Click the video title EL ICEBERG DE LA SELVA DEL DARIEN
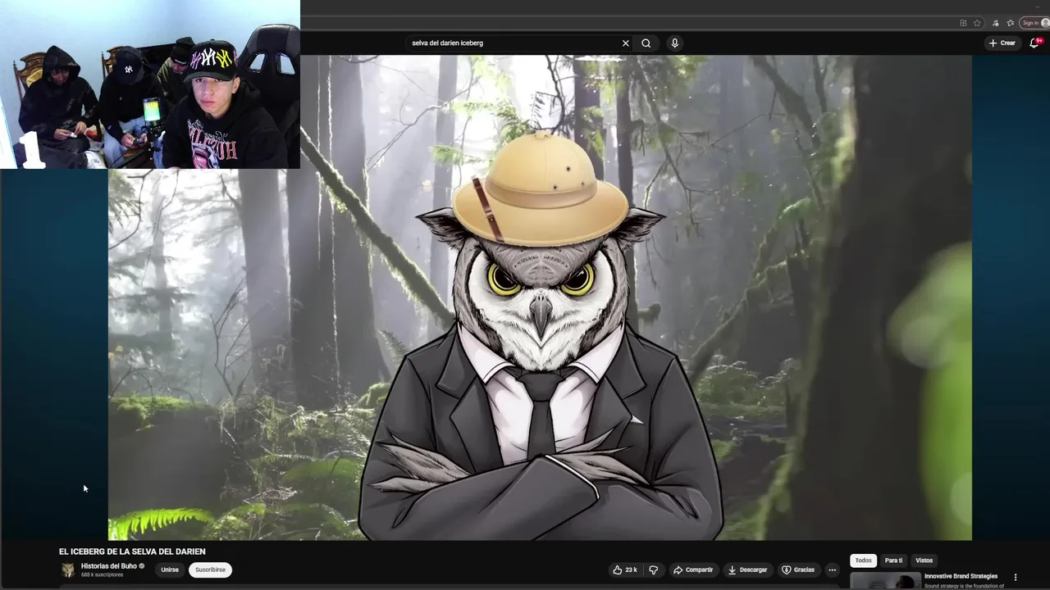Viewport: 1050px width, 590px height. click(x=132, y=551)
